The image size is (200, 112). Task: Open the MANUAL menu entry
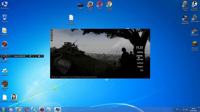point(140,52)
